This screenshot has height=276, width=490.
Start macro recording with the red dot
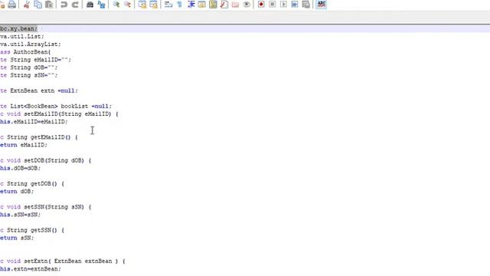[x=261, y=5]
